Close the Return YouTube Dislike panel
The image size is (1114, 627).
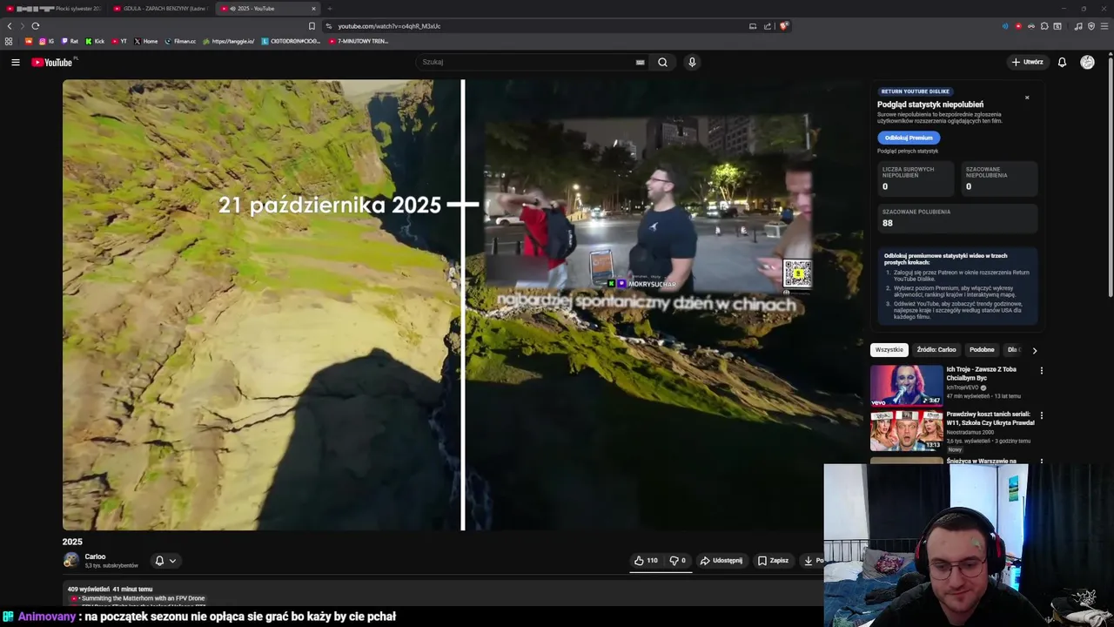[1027, 98]
